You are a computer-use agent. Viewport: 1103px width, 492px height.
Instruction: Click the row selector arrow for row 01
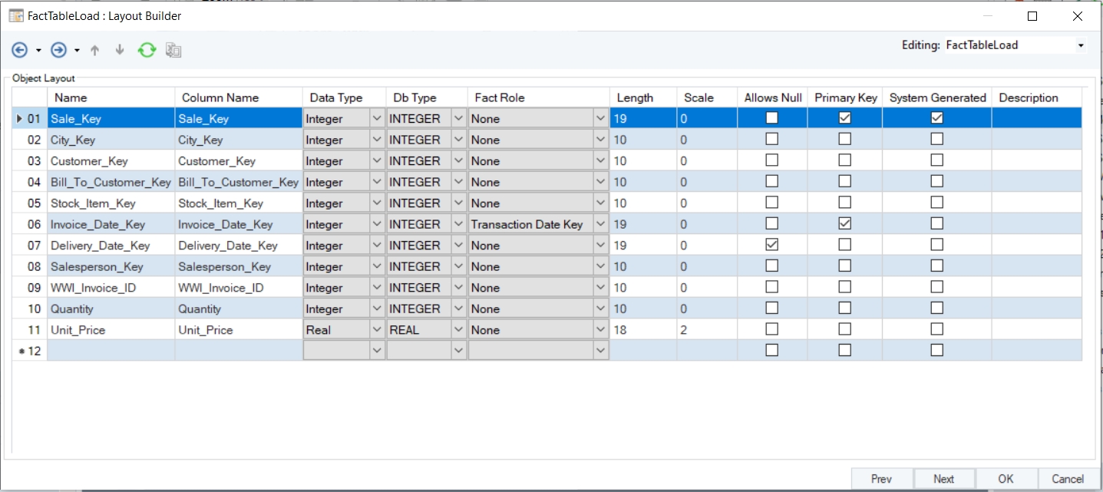(20, 118)
